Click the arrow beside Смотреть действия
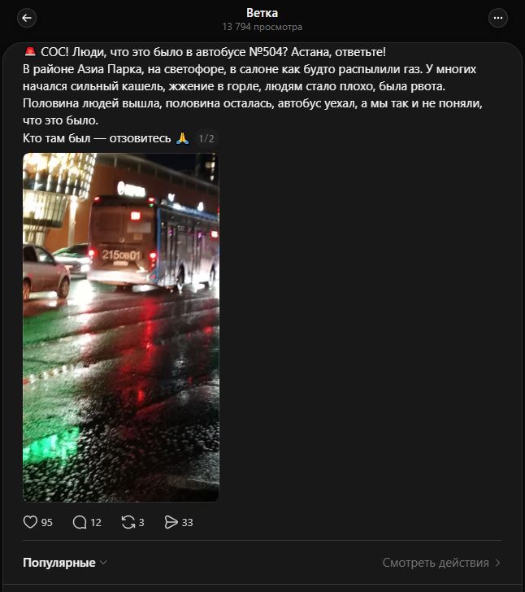This screenshot has height=592, width=525. coord(497,563)
